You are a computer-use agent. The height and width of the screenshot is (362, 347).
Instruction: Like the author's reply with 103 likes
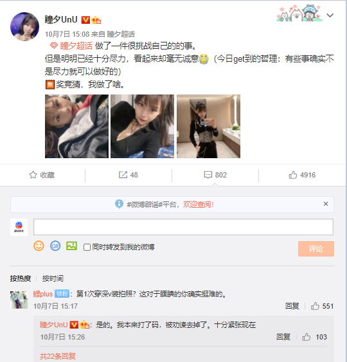[315, 337]
